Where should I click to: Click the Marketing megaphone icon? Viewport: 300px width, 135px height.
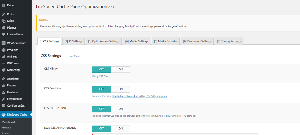click(x=3, y=70)
